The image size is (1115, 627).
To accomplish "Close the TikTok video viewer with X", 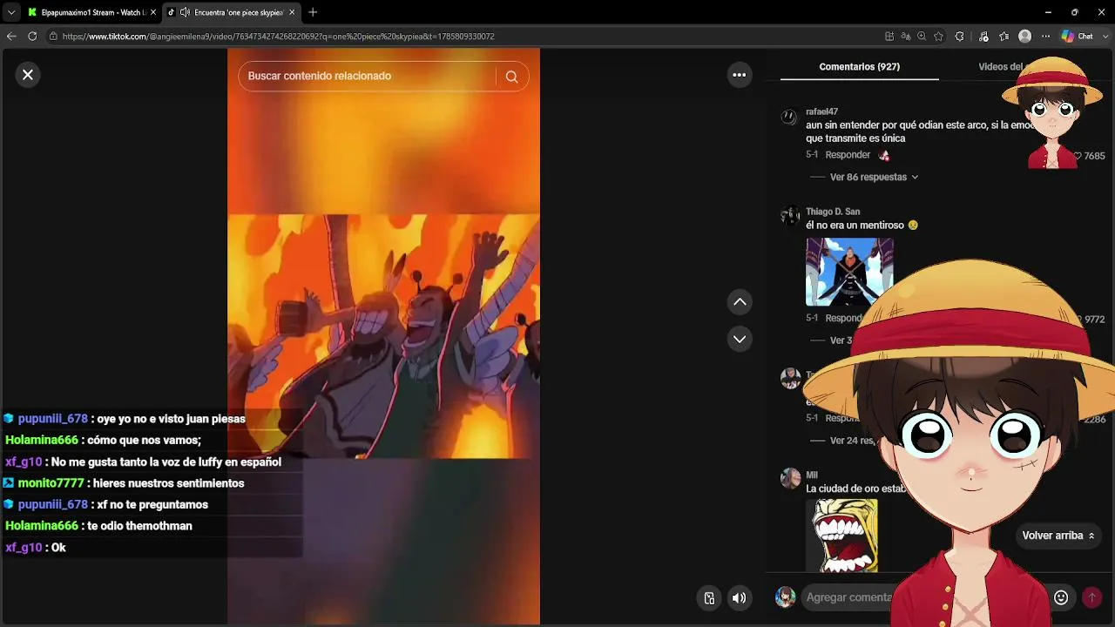I will tap(28, 75).
